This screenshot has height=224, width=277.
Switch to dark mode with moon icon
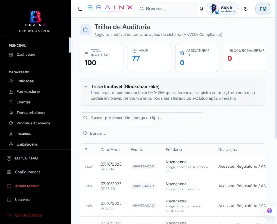coord(246,9)
